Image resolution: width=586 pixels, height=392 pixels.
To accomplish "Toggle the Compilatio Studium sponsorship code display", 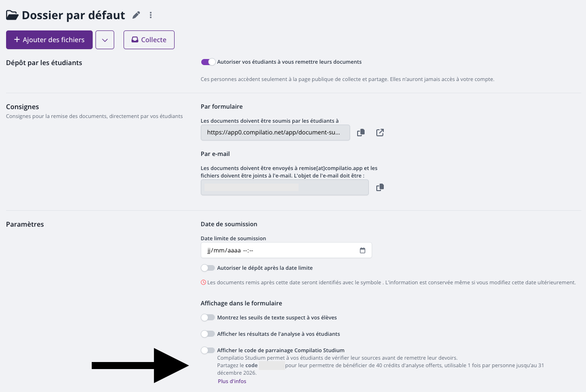I will pyautogui.click(x=208, y=350).
